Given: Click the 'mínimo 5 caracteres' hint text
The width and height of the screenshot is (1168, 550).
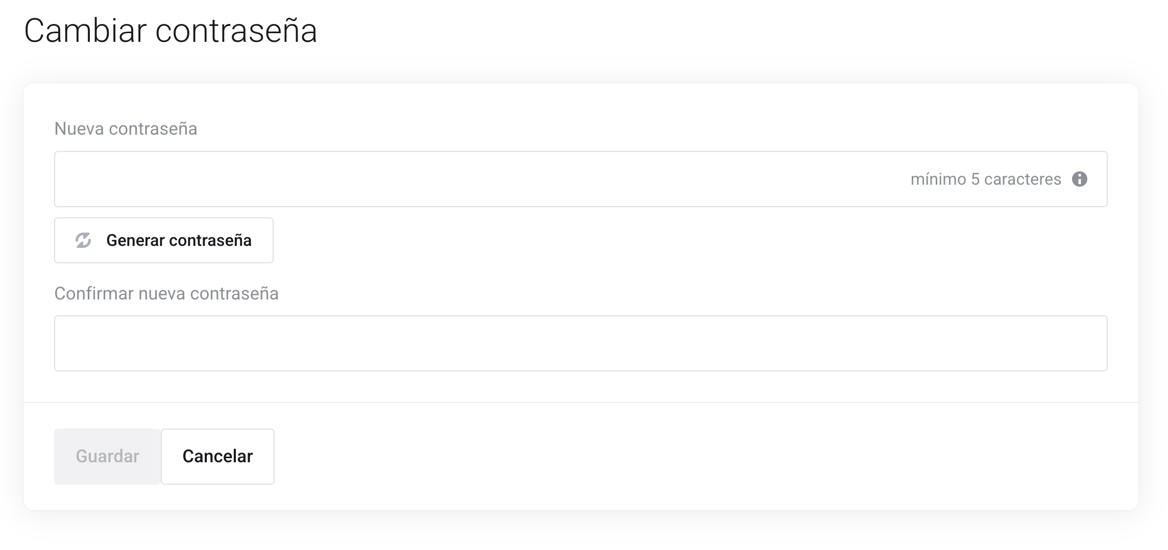Looking at the screenshot, I should tap(985, 179).
